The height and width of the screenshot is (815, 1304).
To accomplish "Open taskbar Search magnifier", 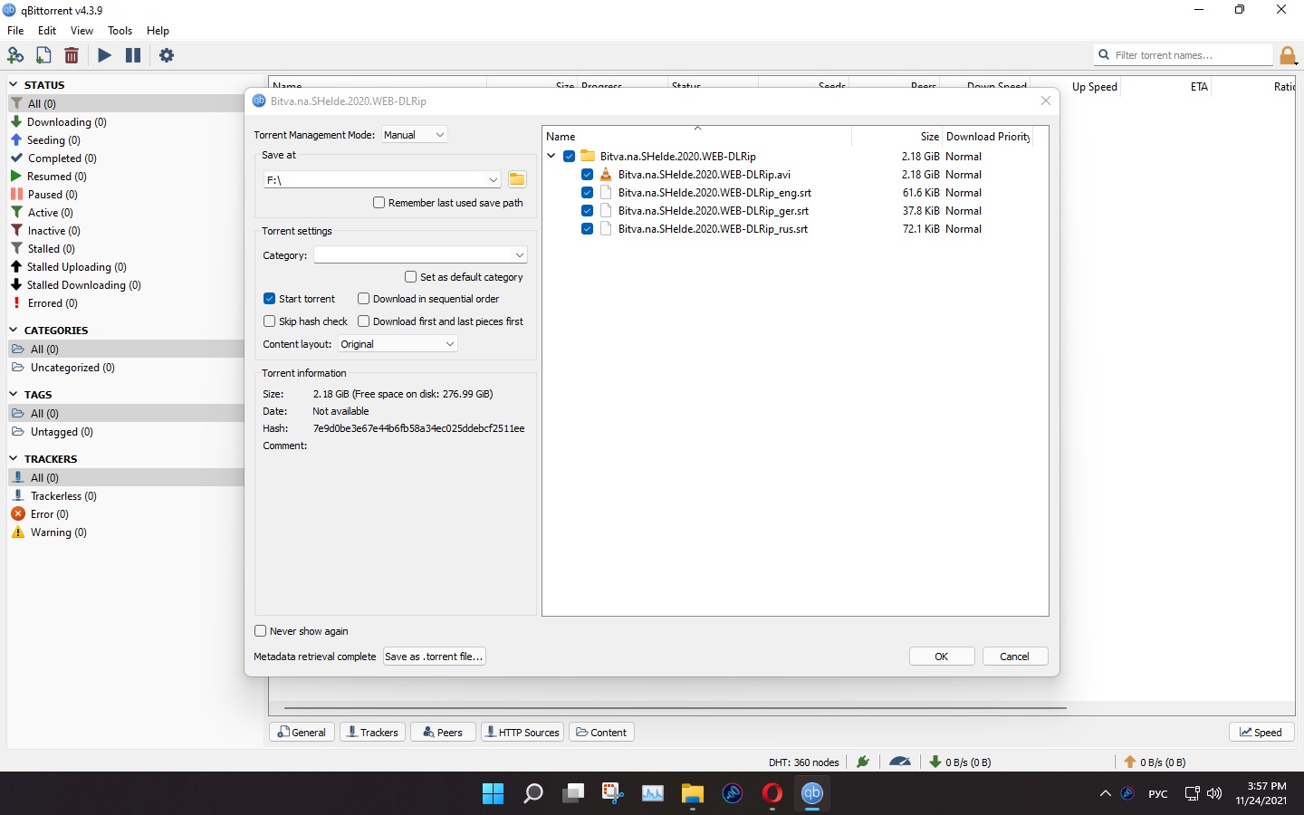I will click(x=533, y=793).
